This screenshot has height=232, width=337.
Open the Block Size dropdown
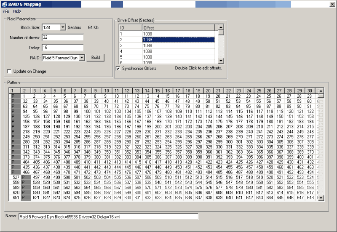(63, 27)
